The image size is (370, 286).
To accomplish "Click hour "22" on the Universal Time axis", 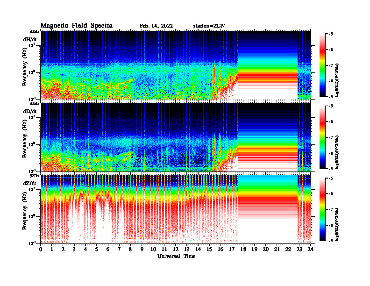I will point(288,249).
